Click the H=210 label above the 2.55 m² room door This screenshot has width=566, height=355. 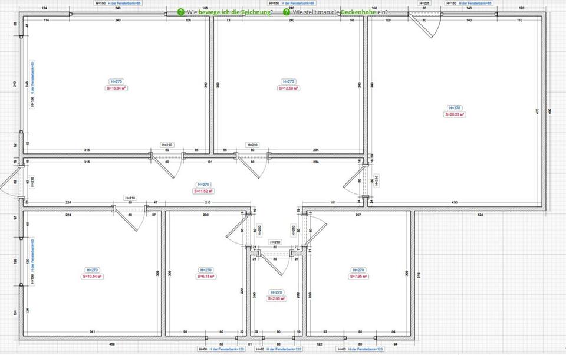275,242
